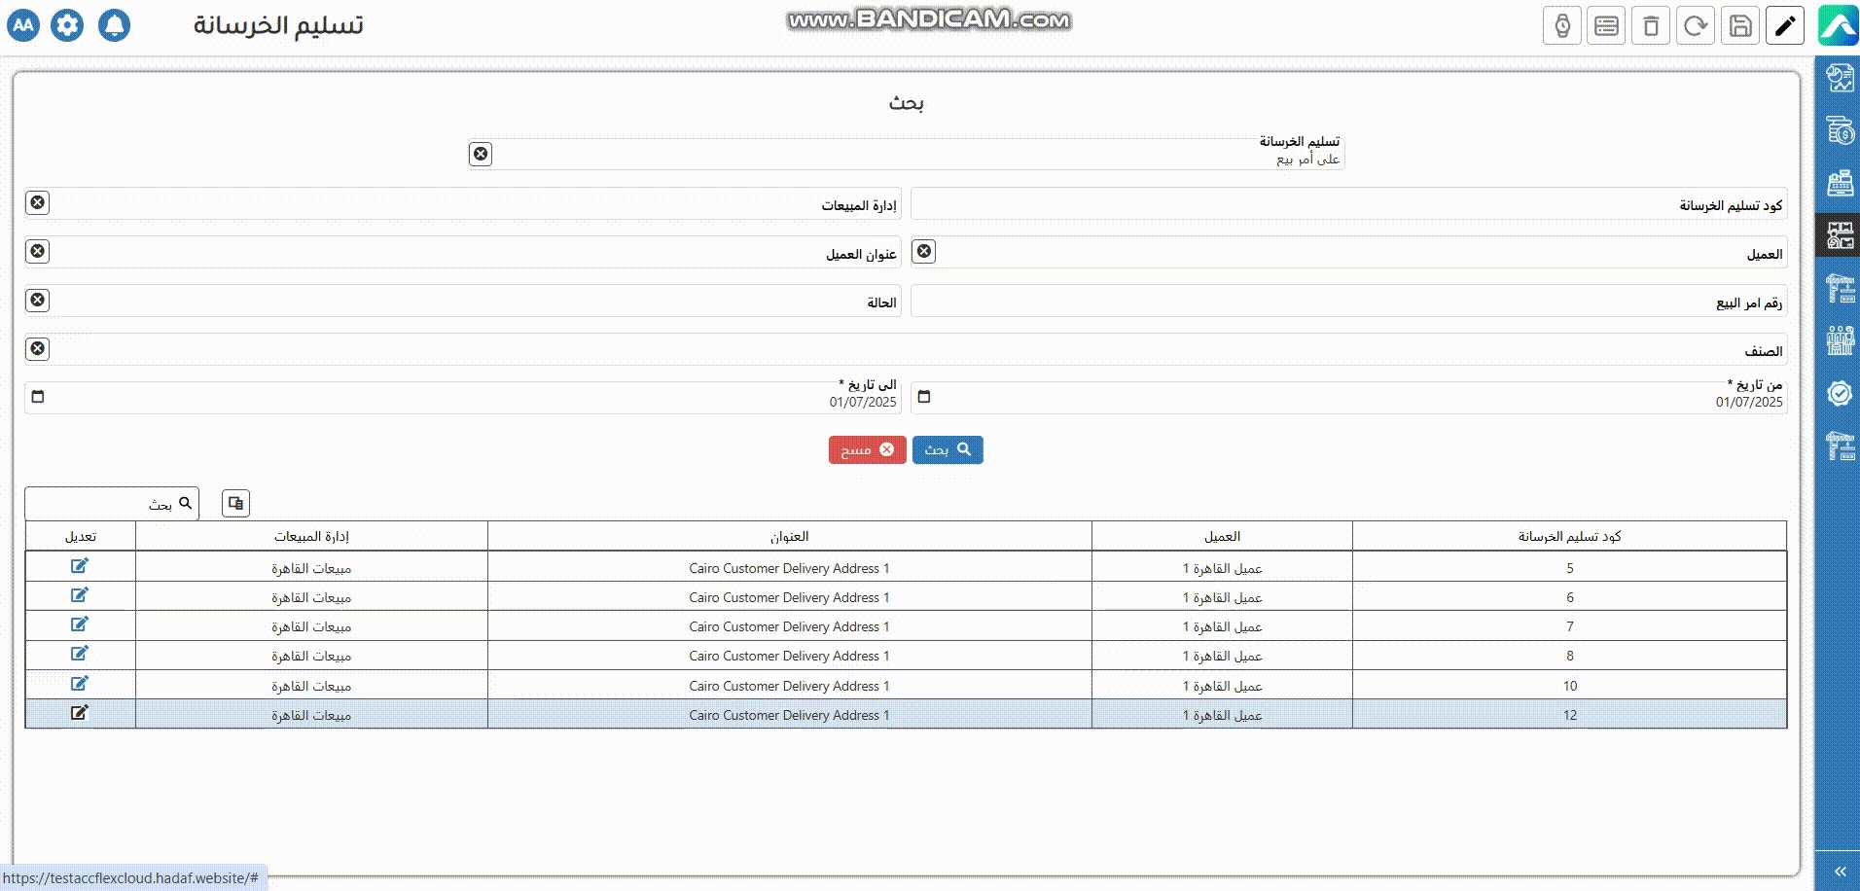Screen dimensions: 1860x891
Task: Click the export icon above the table
Action: [x=235, y=503]
